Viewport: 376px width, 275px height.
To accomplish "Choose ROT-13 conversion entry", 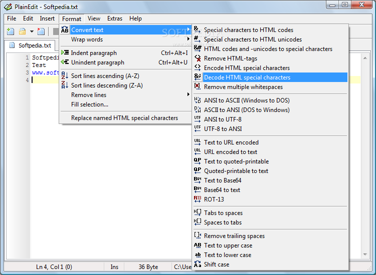I will (x=270, y=199).
